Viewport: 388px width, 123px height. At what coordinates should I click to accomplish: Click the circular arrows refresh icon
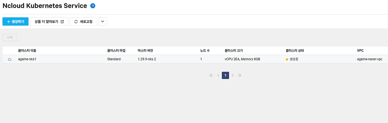point(76,22)
